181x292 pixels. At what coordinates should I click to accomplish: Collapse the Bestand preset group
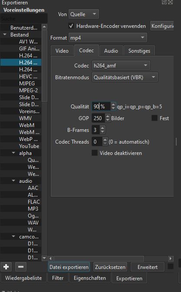tap(5, 35)
